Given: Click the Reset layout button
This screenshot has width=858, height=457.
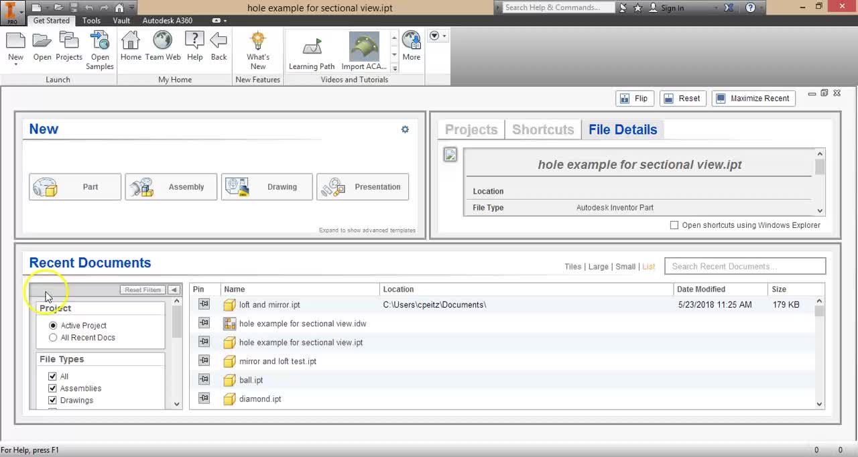Looking at the screenshot, I should tap(683, 99).
